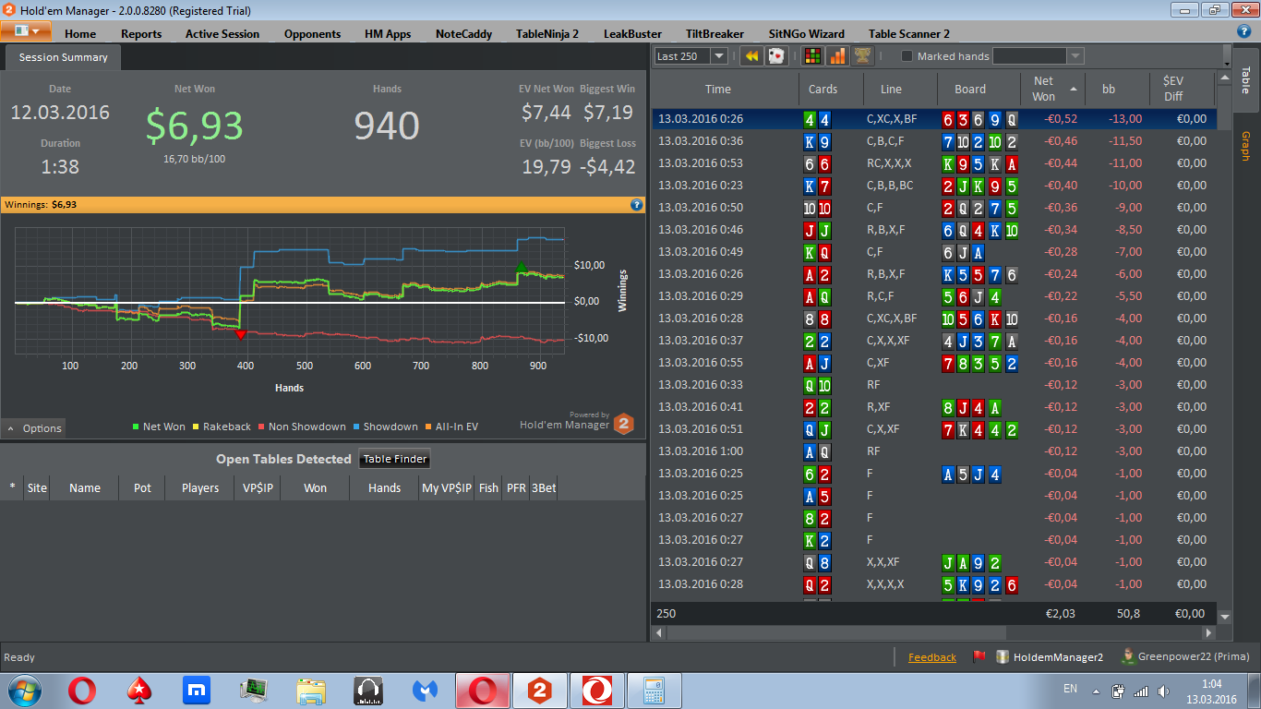Open the TiltBreaker tab
The height and width of the screenshot is (709, 1261).
(x=715, y=34)
